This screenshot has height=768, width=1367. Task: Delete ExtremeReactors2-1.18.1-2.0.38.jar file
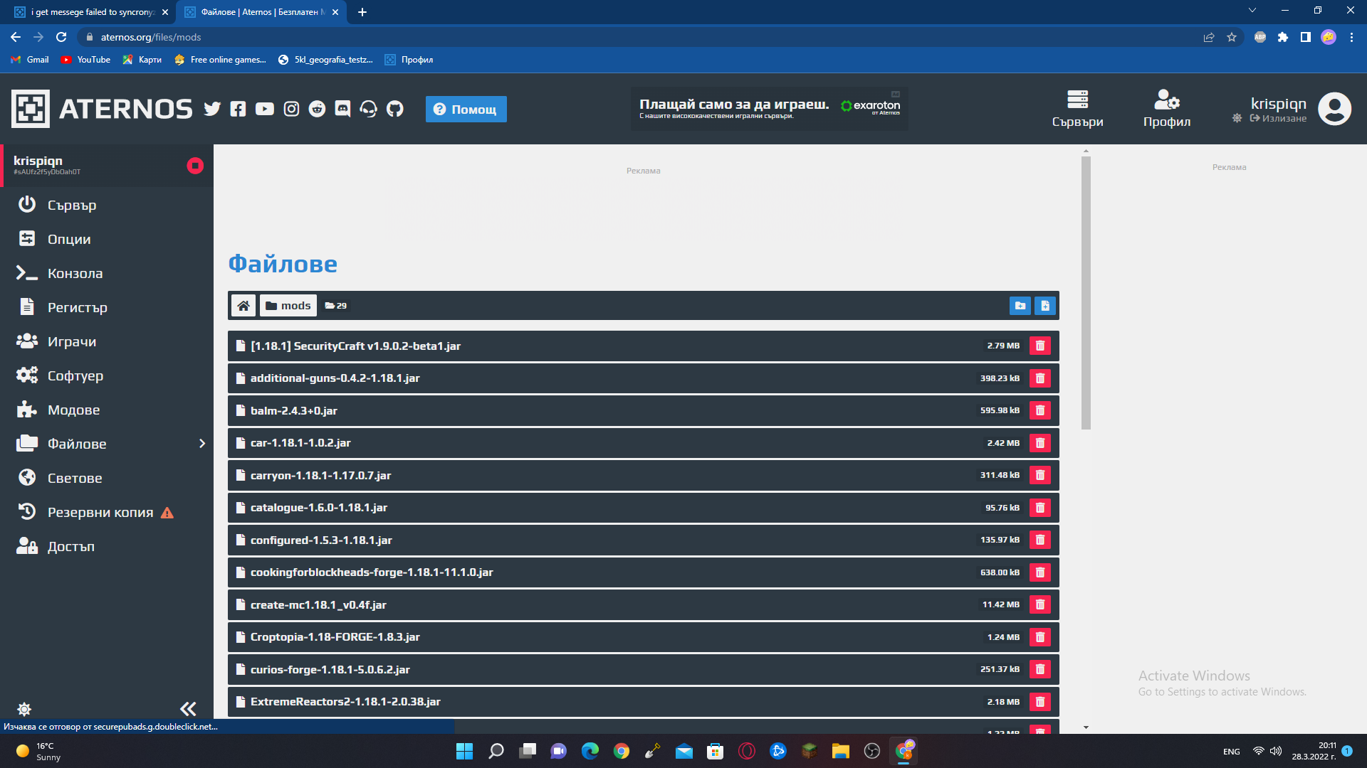point(1040,702)
